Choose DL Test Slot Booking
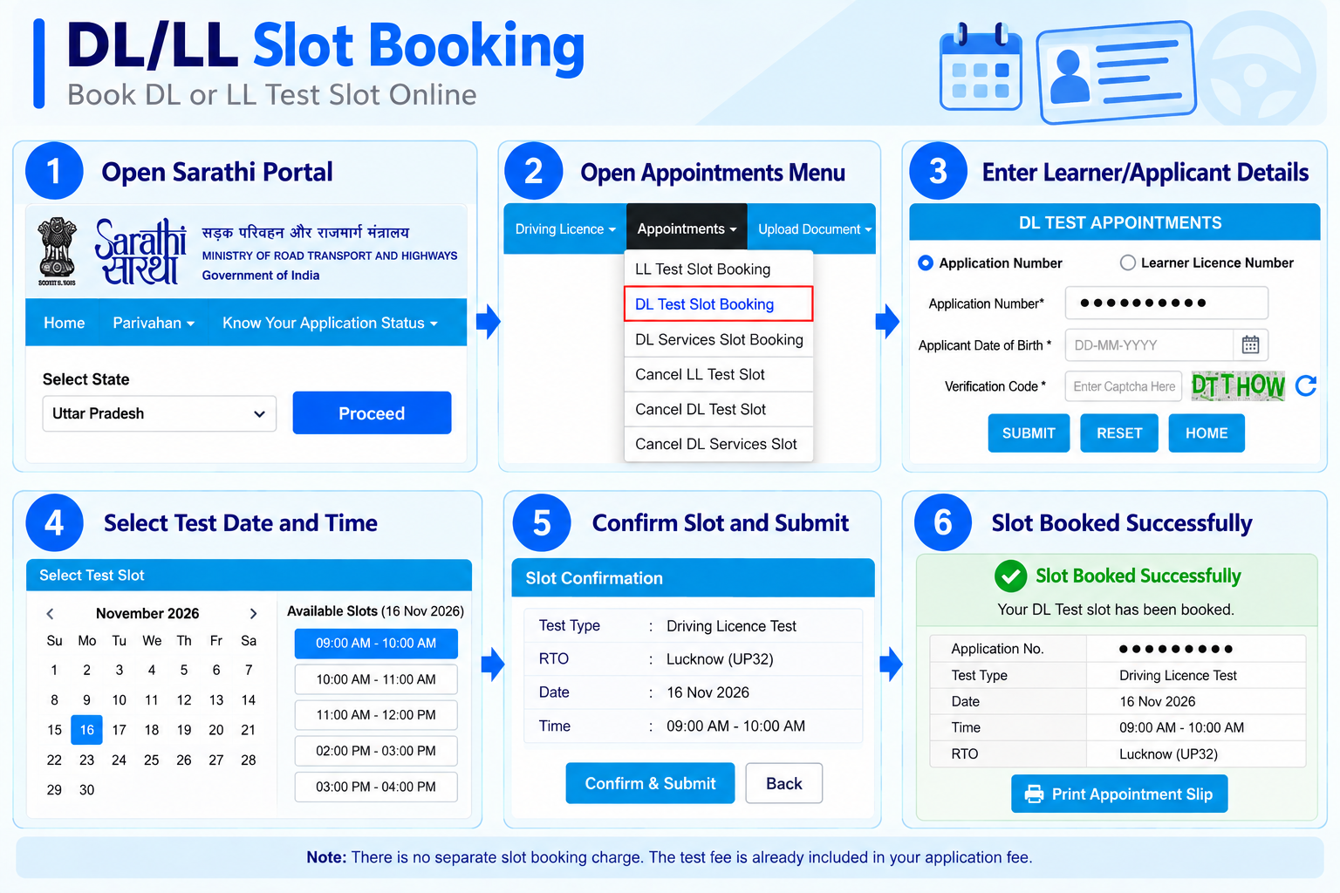1340x893 pixels. tap(719, 303)
